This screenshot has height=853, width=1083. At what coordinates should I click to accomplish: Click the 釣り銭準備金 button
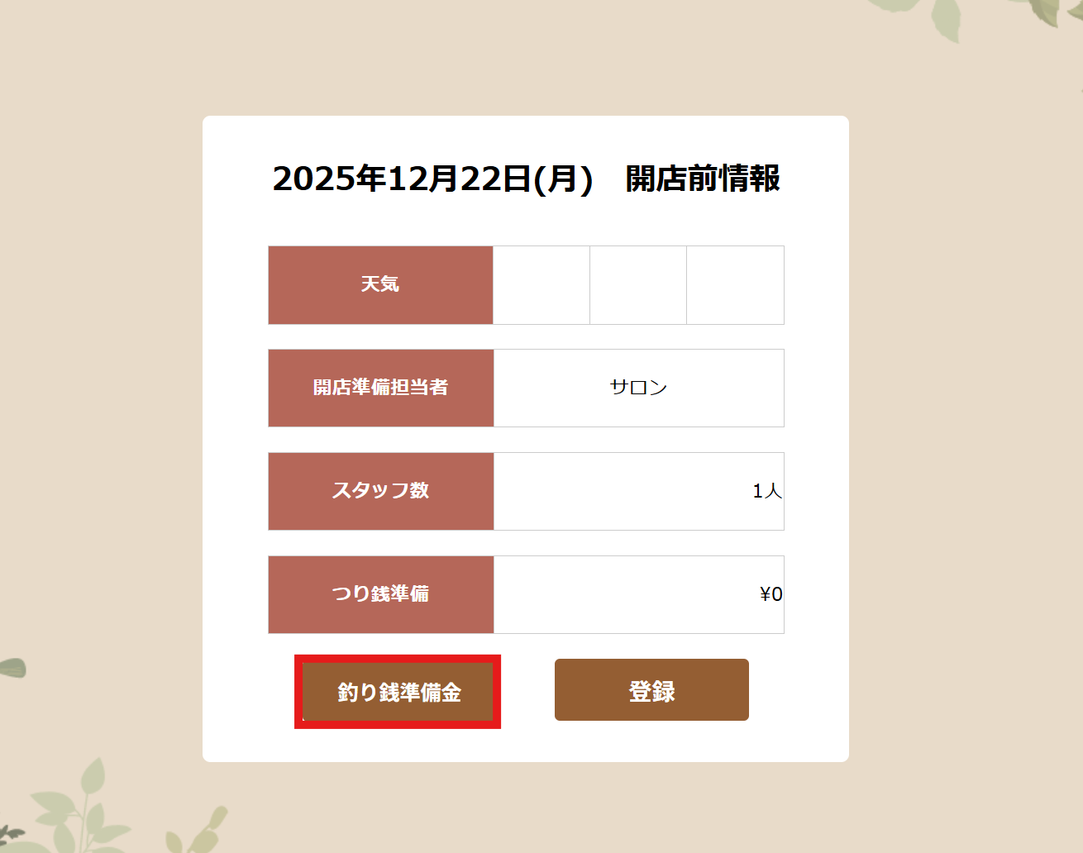[398, 692]
